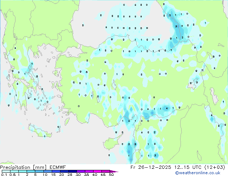Click the "ECMWF" model label
Viewport: 228px width, 176px height.
tap(58, 167)
